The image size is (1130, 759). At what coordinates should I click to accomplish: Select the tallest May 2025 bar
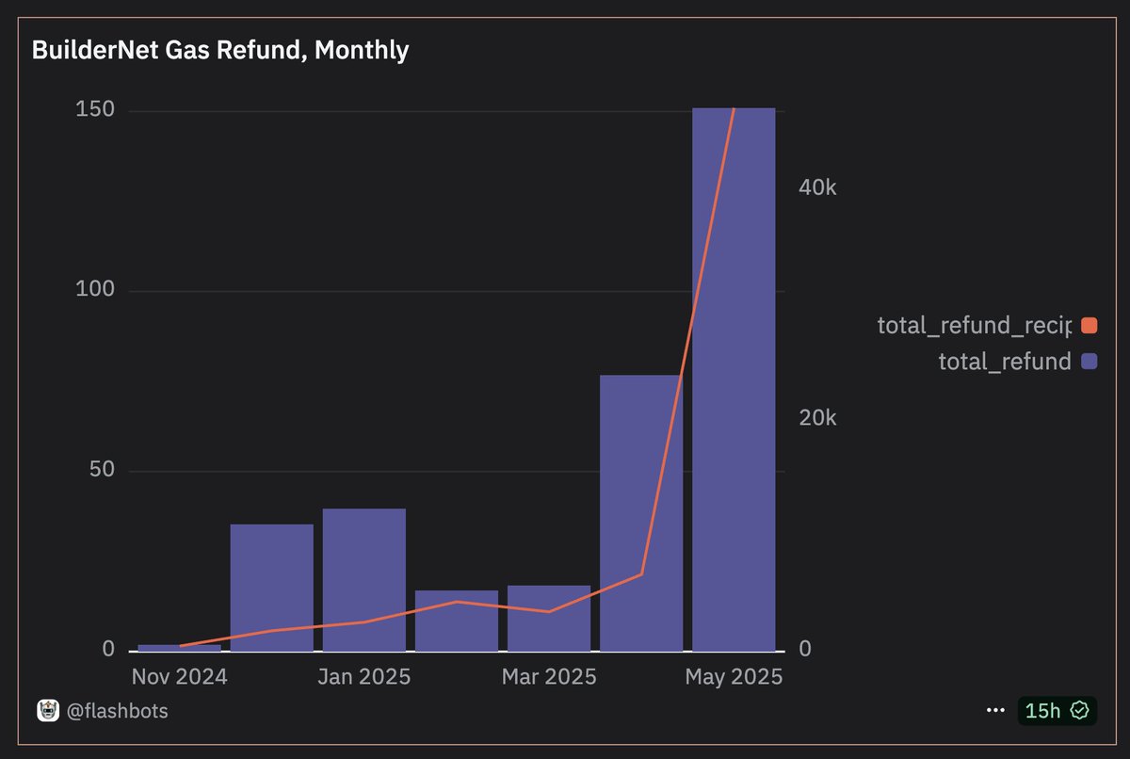tap(734, 377)
